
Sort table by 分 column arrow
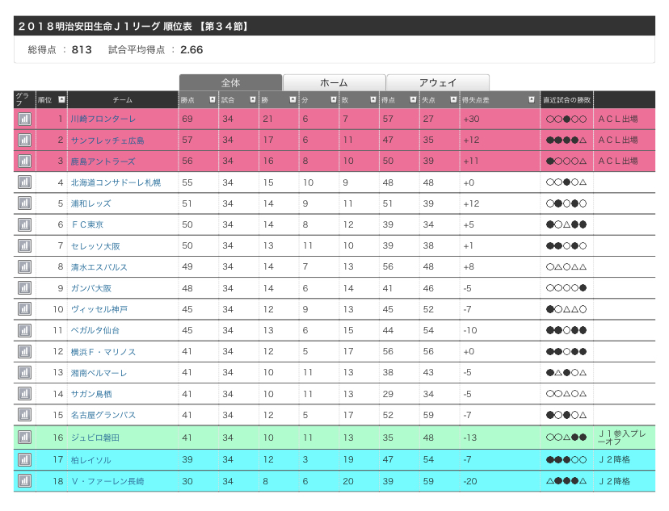334,99
